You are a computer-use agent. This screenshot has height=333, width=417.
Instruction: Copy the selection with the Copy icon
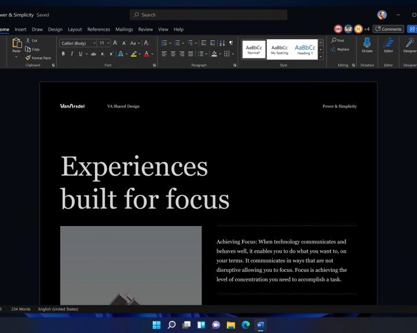point(28,49)
